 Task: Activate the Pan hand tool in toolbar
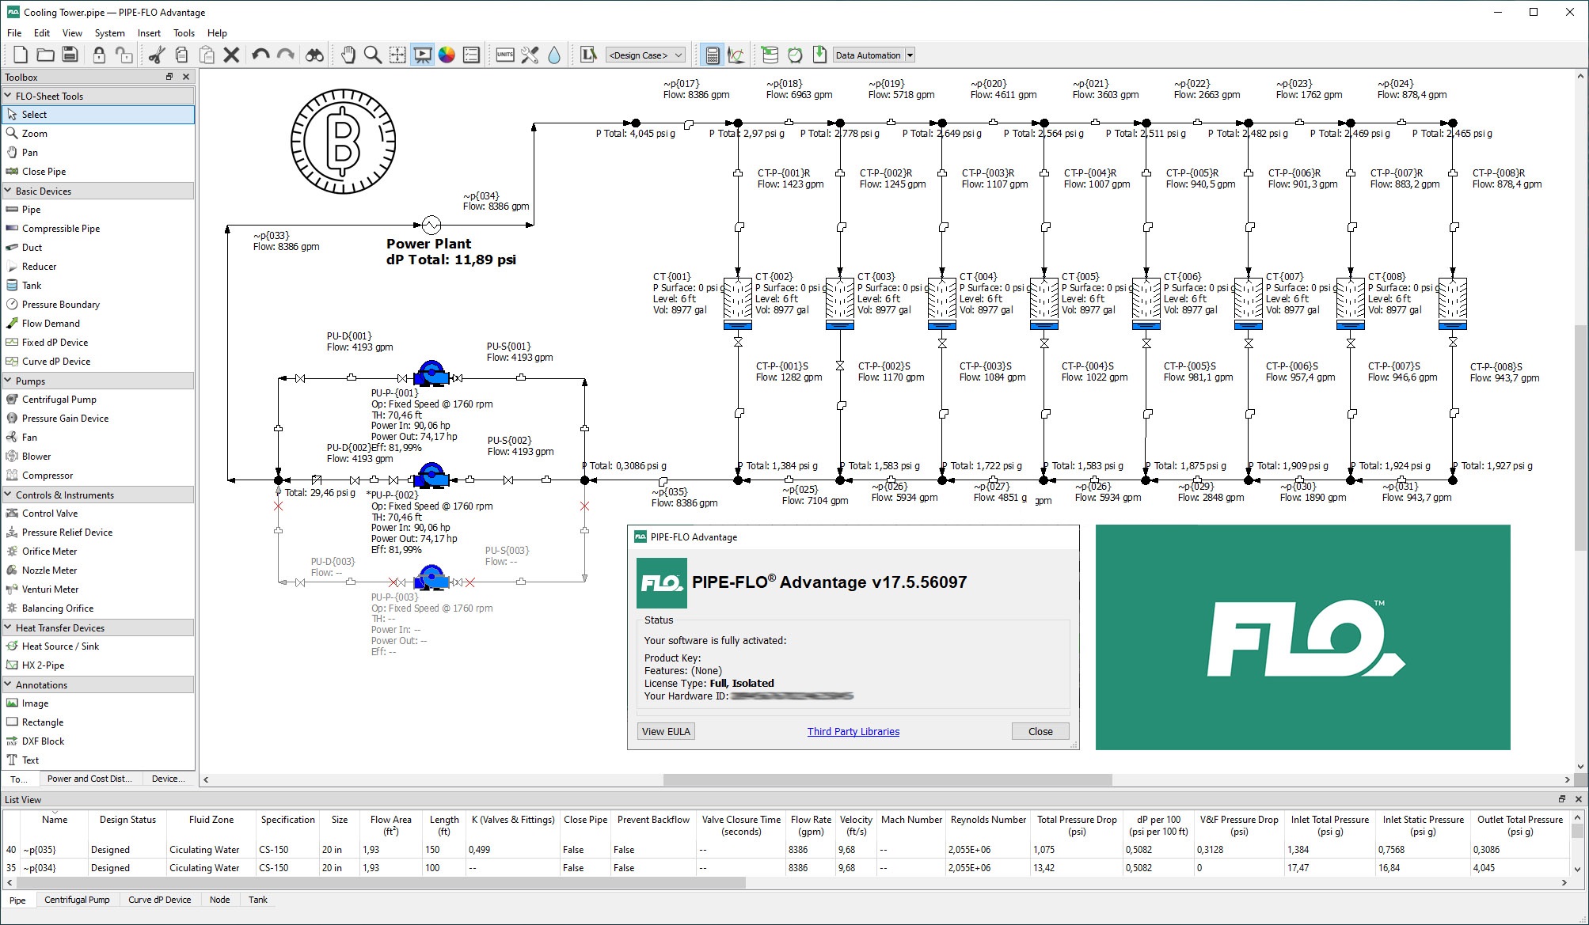click(x=348, y=55)
